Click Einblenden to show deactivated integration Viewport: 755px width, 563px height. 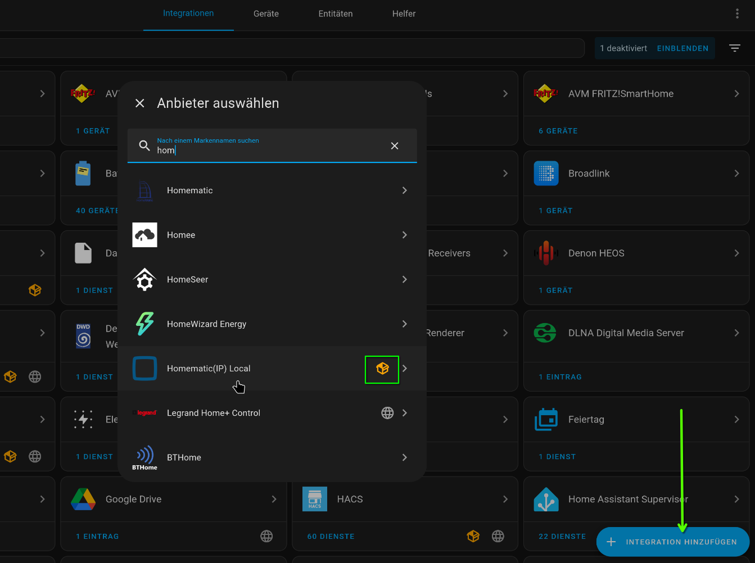tap(682, 48)
